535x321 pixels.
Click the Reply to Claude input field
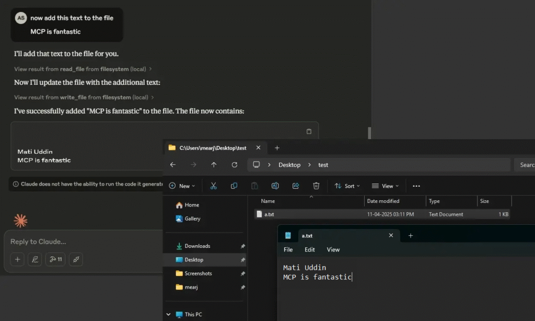tap(84, 242)
